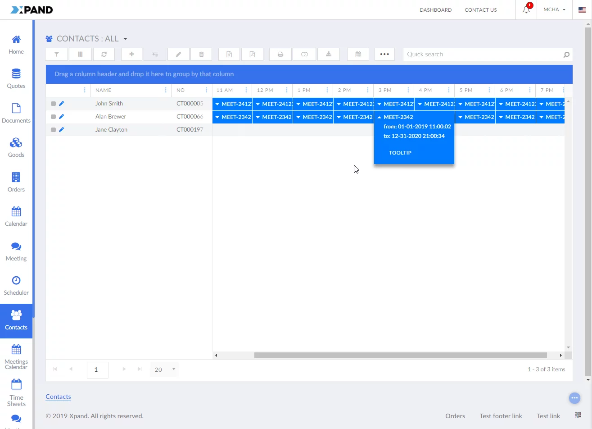
Task: Check the Jane Clayton row checkbox
Action: coord(53,130)
